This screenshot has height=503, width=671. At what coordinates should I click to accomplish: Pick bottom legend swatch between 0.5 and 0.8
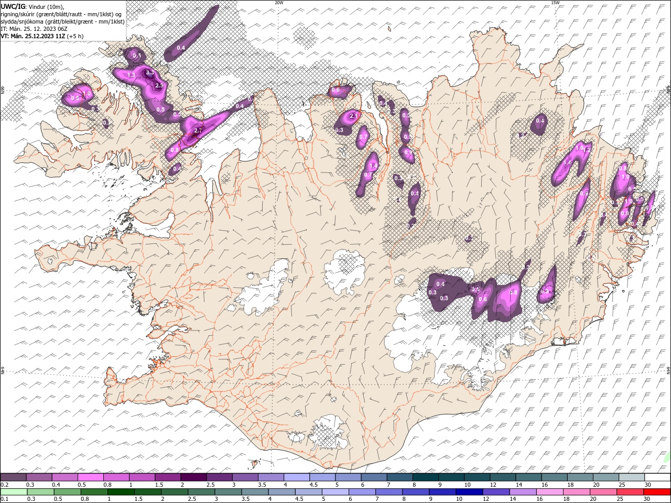(x=67, y=492)
